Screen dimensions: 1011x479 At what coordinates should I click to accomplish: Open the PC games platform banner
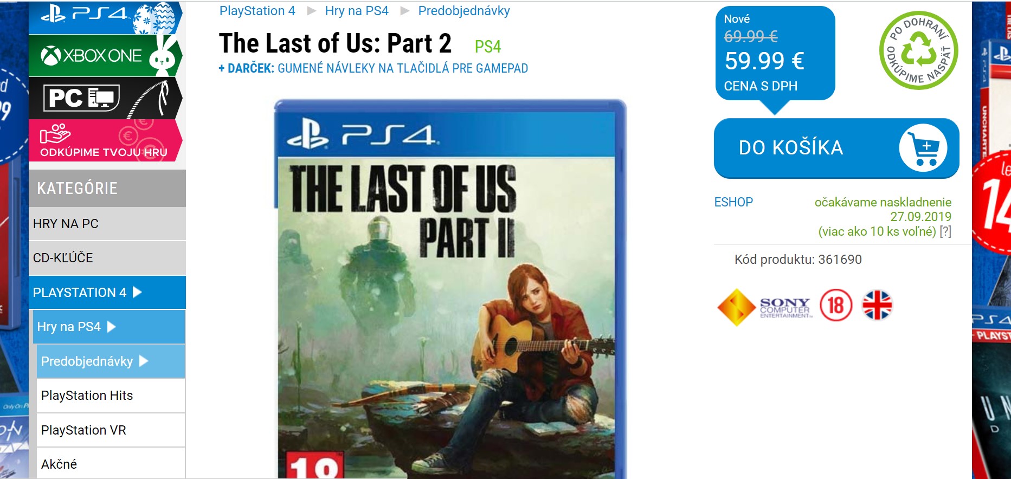(105, 98)
